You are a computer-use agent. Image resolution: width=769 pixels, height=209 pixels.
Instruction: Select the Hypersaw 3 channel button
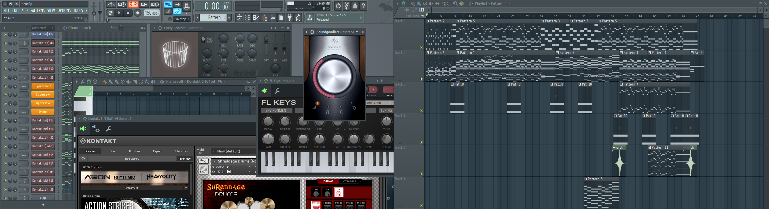coord(43,86)
